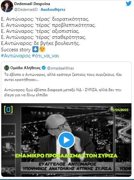134x180 pixels.
Task: Click the Ομάδα Αλήθειας account avatar
Action: coord(7,68)
